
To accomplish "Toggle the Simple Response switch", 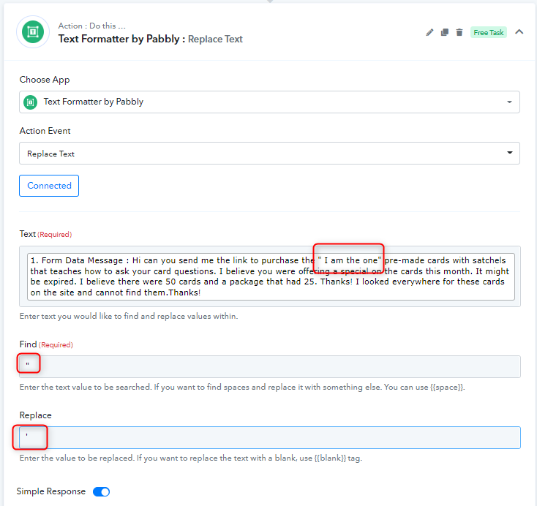I will click(102, 491).
